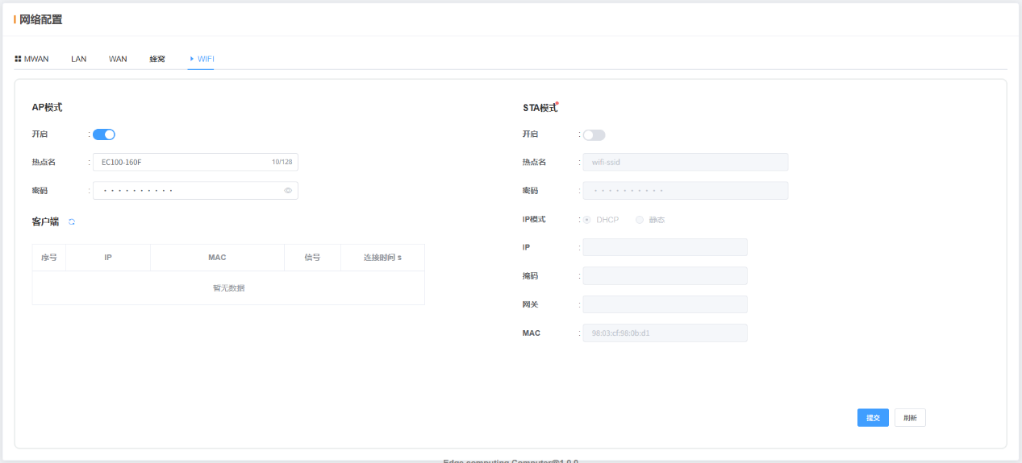Click the AP password field
This screenshot has width=1022, height=463.
point(186,191)
